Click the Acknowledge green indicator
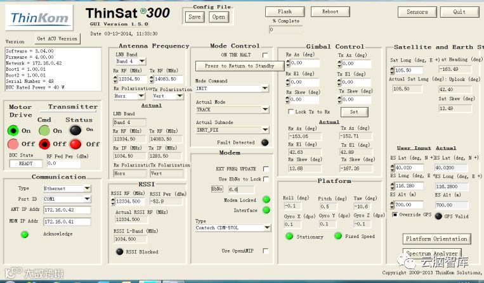 (25, 234)
